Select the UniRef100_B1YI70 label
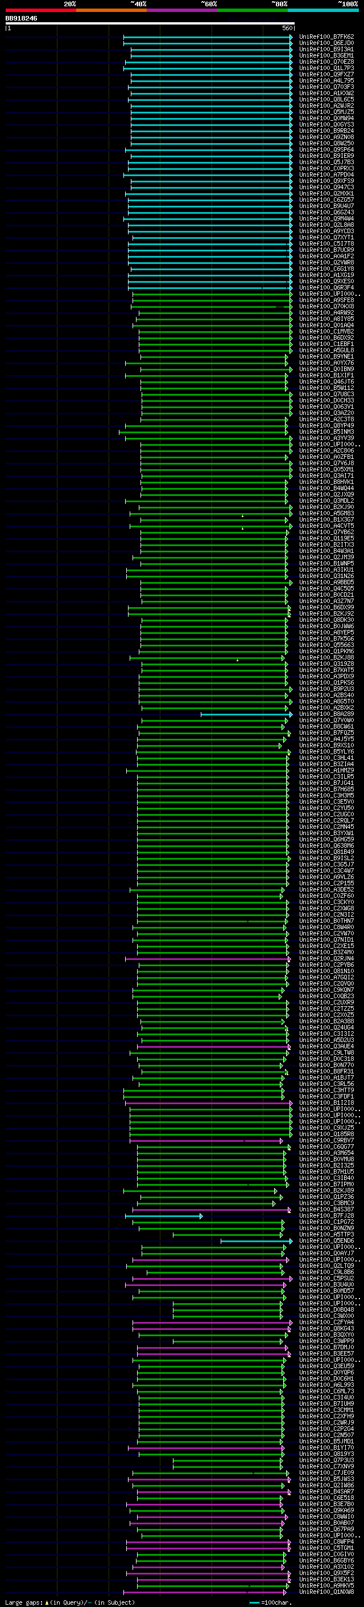 (326, 1447)
